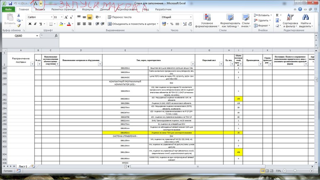Open the Общий number format dropdown
The height and width of the screenshot is (180, 320).
(x=191, y=17)
